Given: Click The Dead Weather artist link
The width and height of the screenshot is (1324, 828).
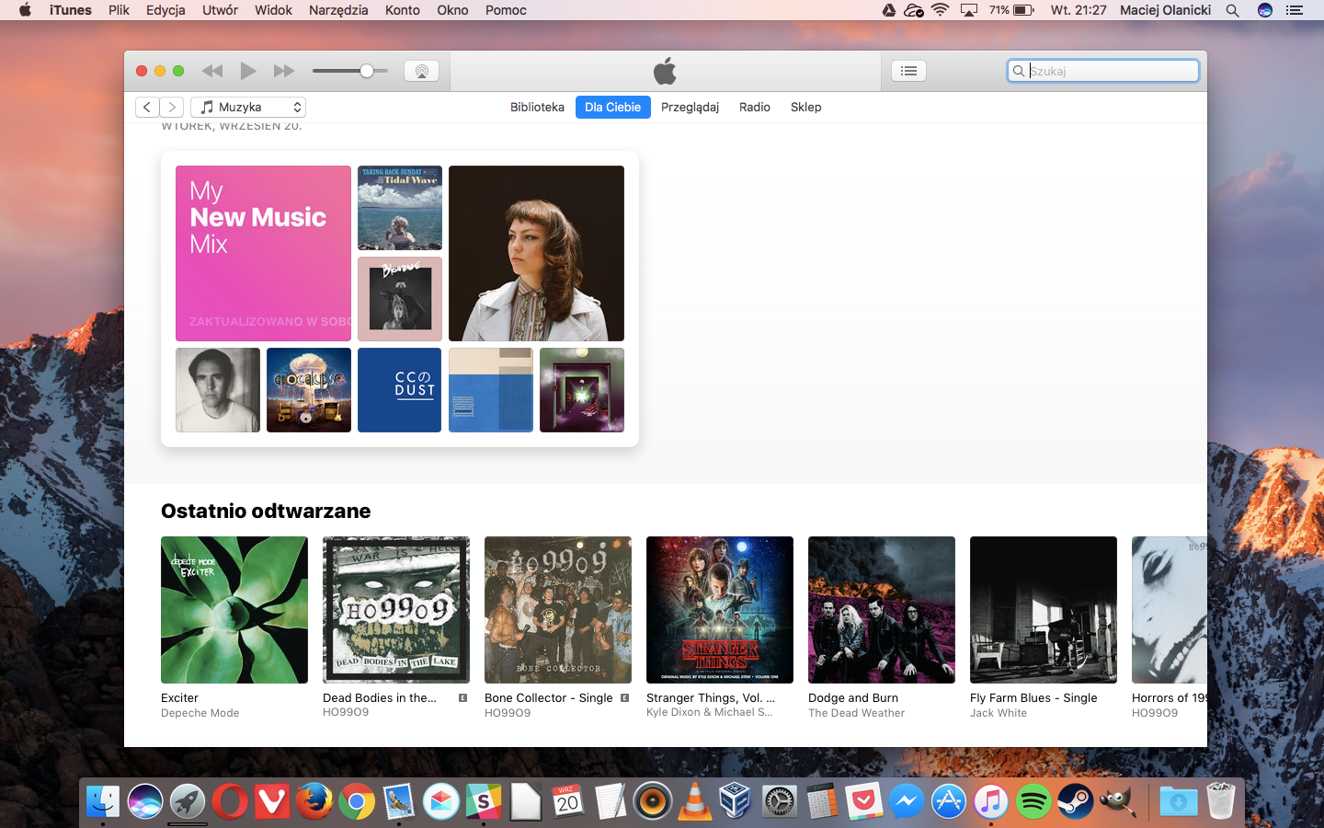Looking at the screenshot, I should click(x=856, y=713).
